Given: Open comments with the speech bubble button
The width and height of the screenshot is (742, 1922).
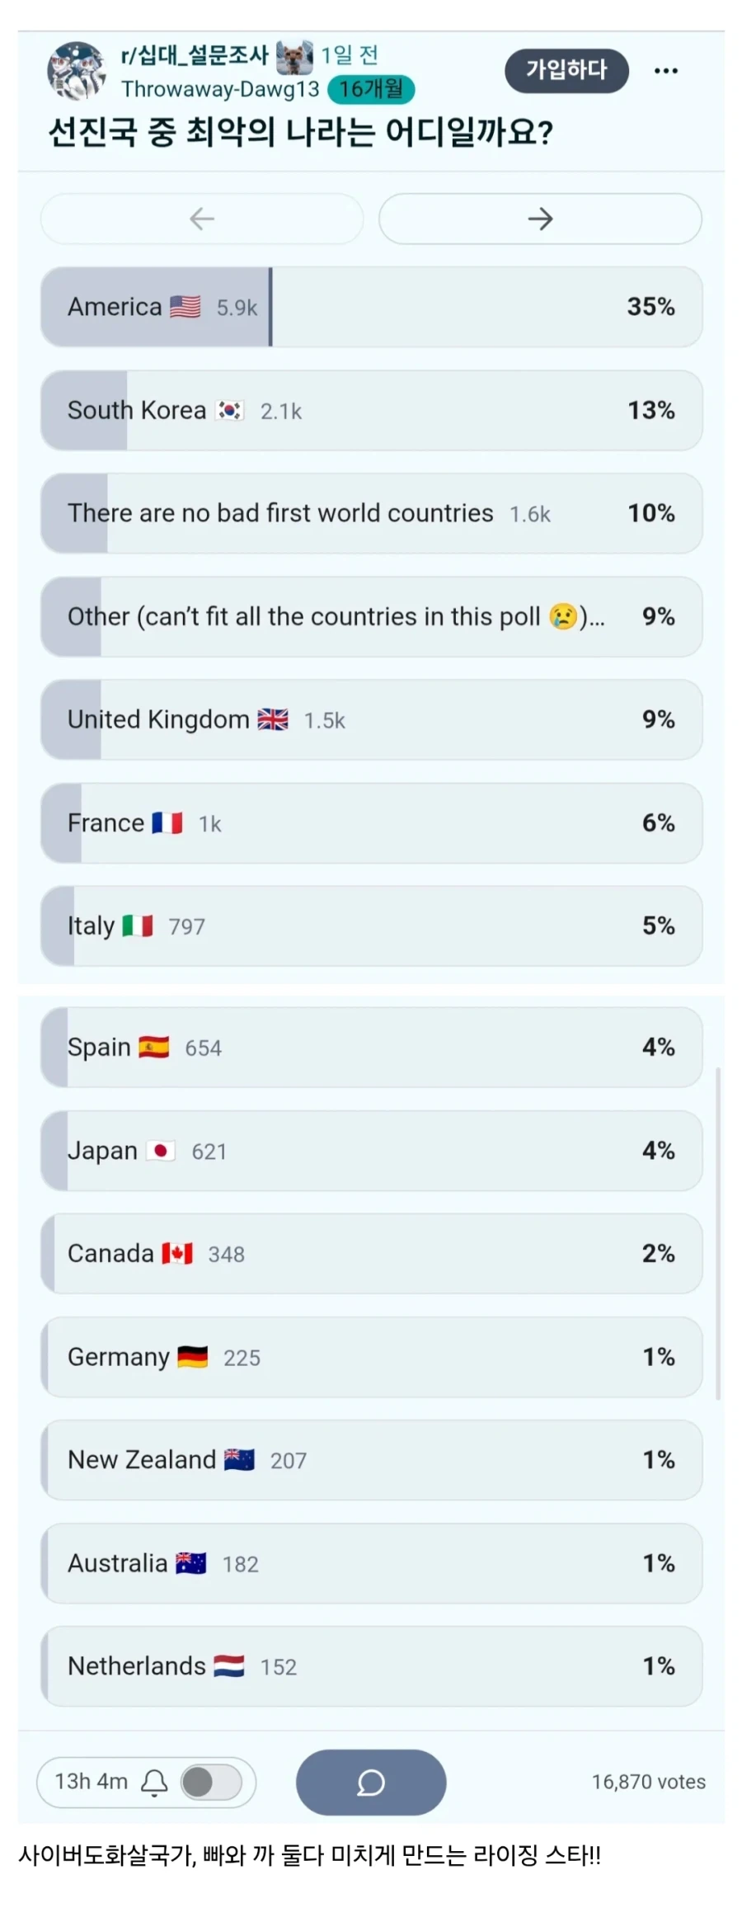Looking at the screenshot, I should tap(371, 1782).
